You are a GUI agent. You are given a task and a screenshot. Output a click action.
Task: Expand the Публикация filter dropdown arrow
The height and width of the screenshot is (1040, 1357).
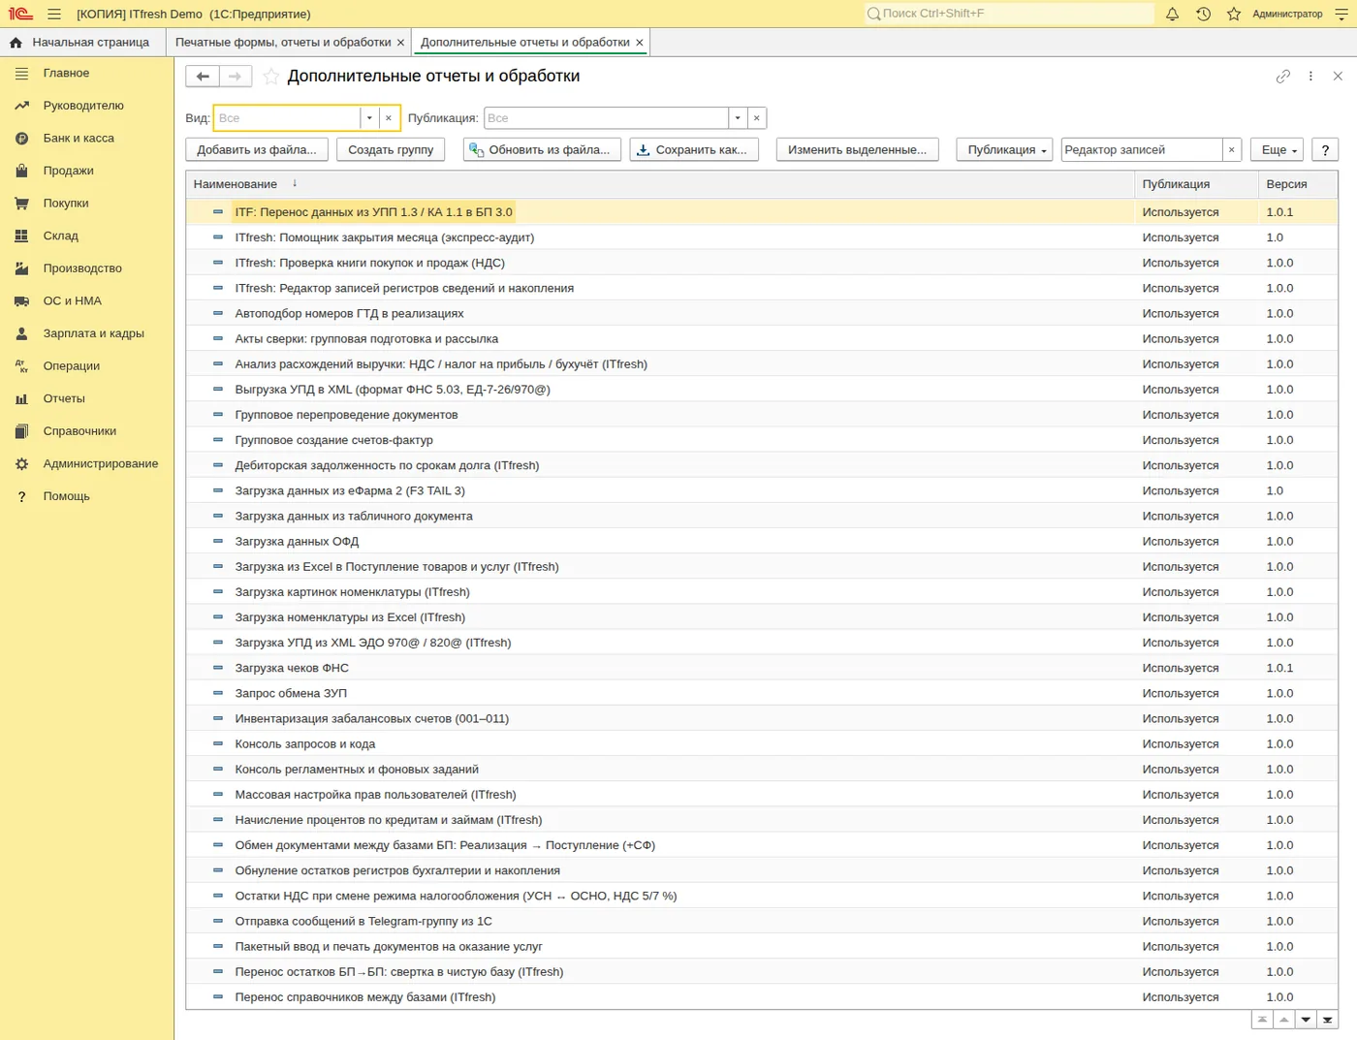point(738,118)
